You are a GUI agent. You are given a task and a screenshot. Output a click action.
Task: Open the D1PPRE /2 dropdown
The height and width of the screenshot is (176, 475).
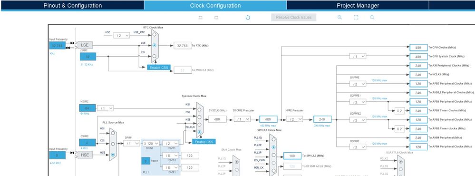coord(358,84)
